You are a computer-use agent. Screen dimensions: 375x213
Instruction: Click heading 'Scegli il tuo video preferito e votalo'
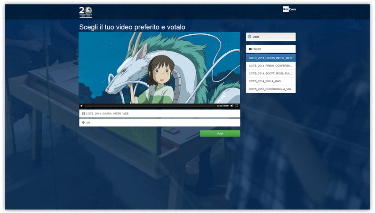point(132,27)
